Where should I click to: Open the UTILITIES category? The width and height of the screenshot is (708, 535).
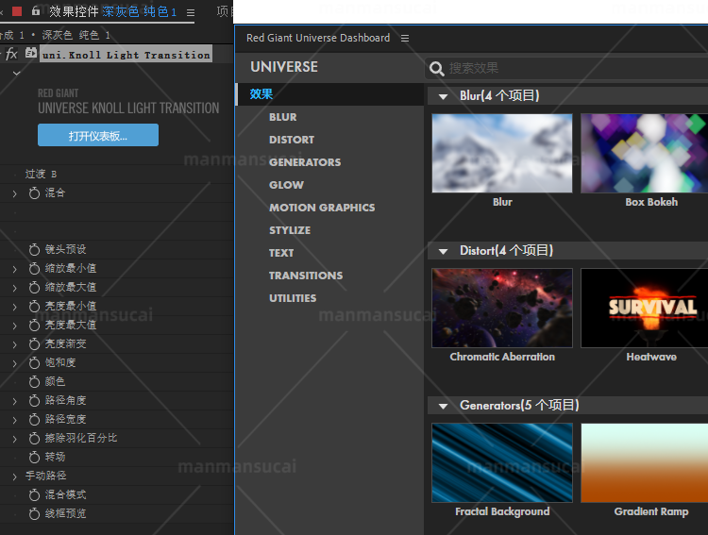pyautogui.click(x=293, y=298)
